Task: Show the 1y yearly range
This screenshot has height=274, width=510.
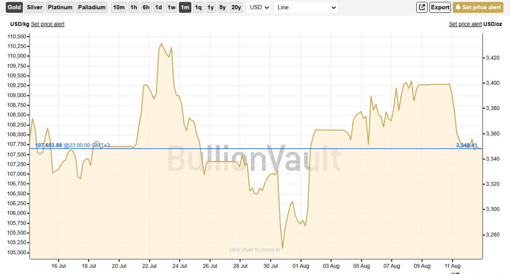Action: point(210,7)
